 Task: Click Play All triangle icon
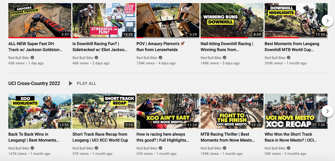(x=71, y=83)
